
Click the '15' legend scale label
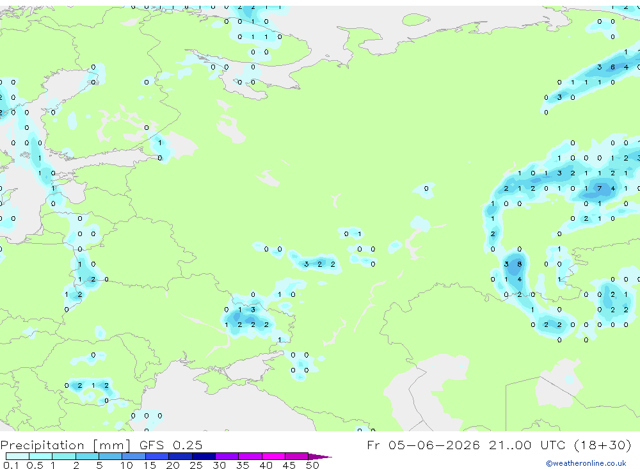point(149,465)
